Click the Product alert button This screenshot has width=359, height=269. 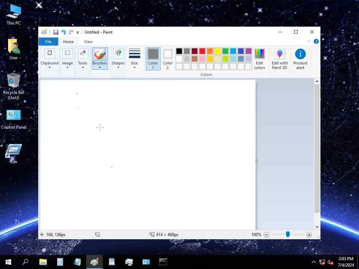coord(300,59)
